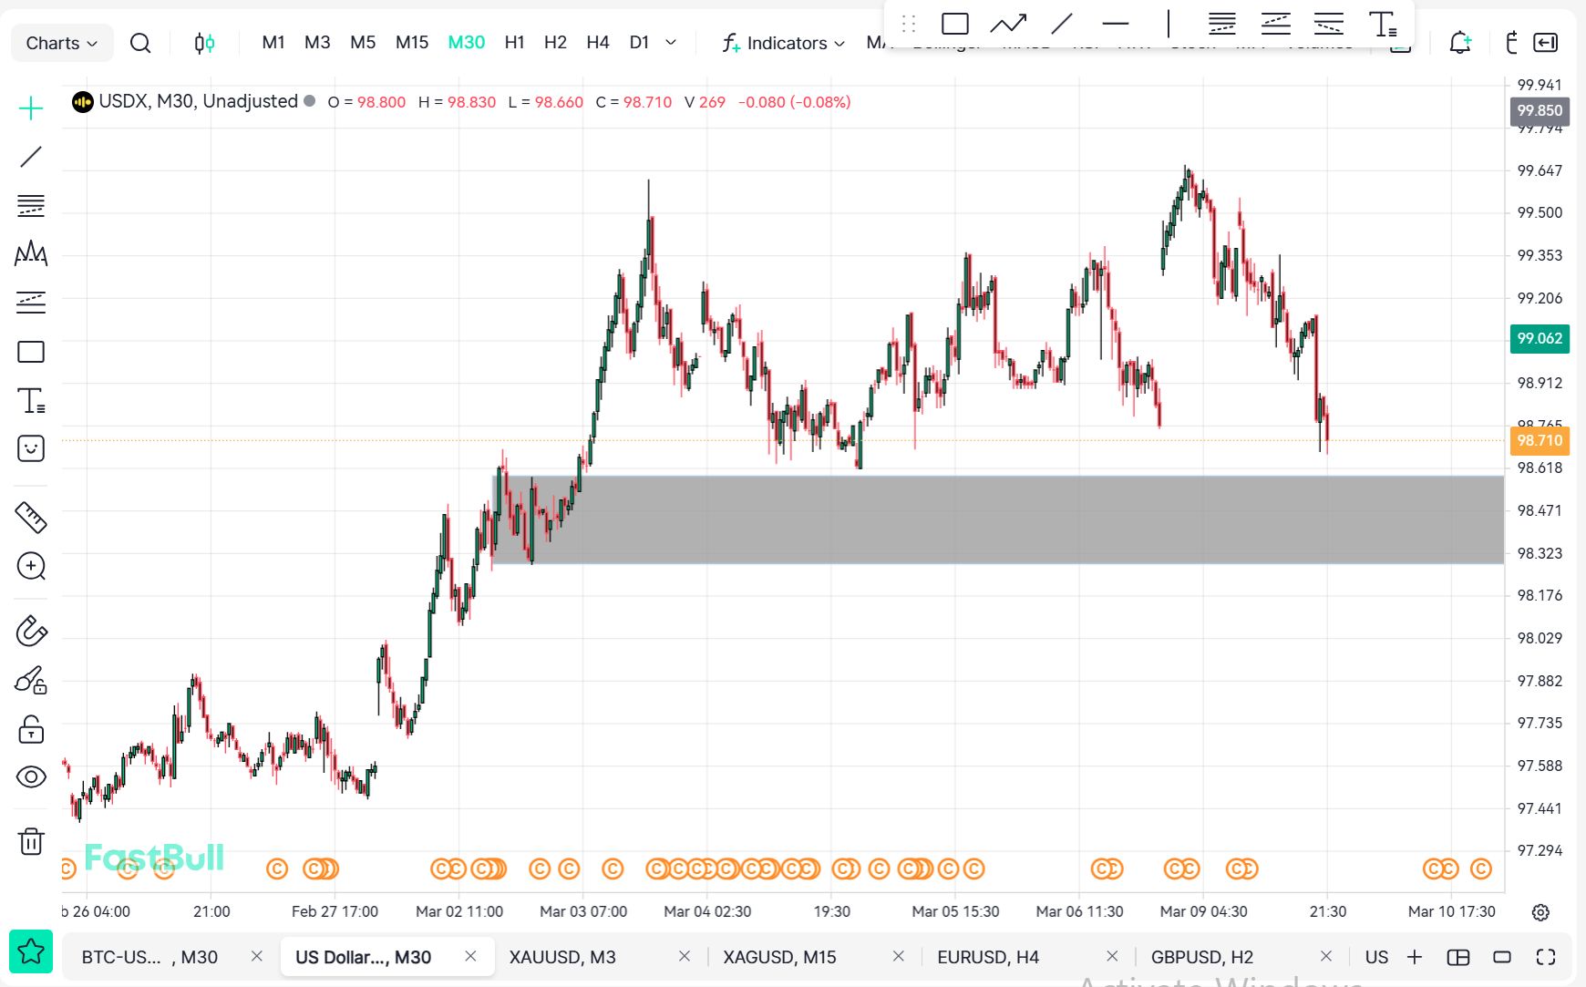Expand more timeframes chevron after D1
This screenshot has height=987, width=1586.
[x=671, y=43]
